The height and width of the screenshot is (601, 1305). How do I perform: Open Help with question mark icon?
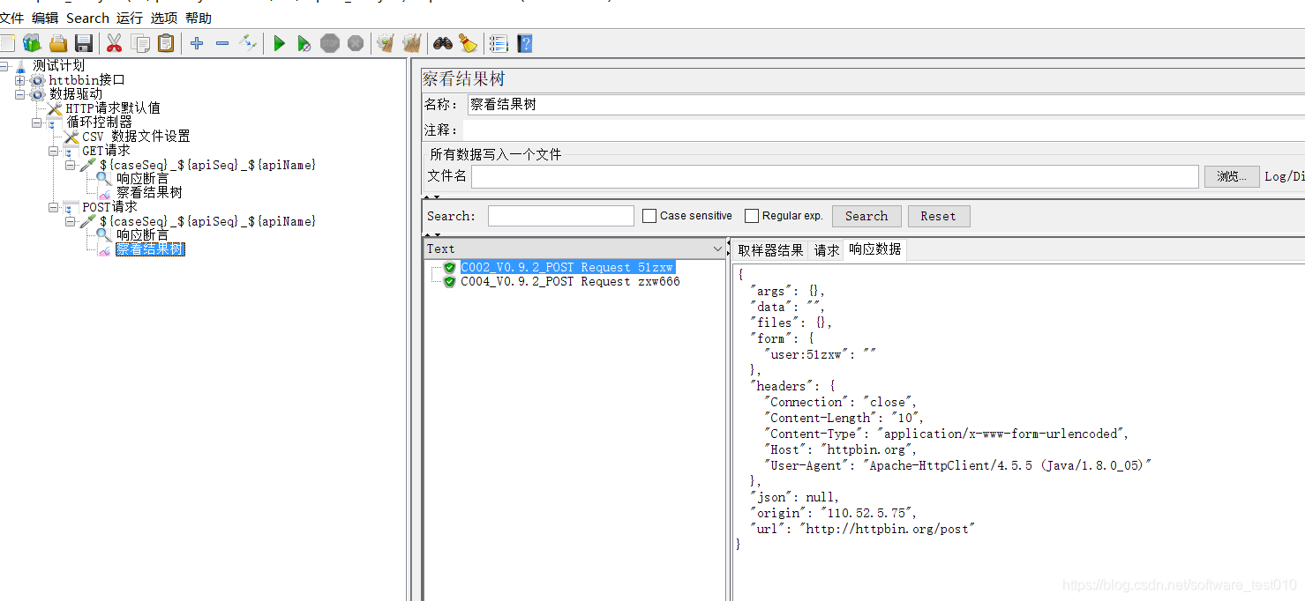pos(525,43)
